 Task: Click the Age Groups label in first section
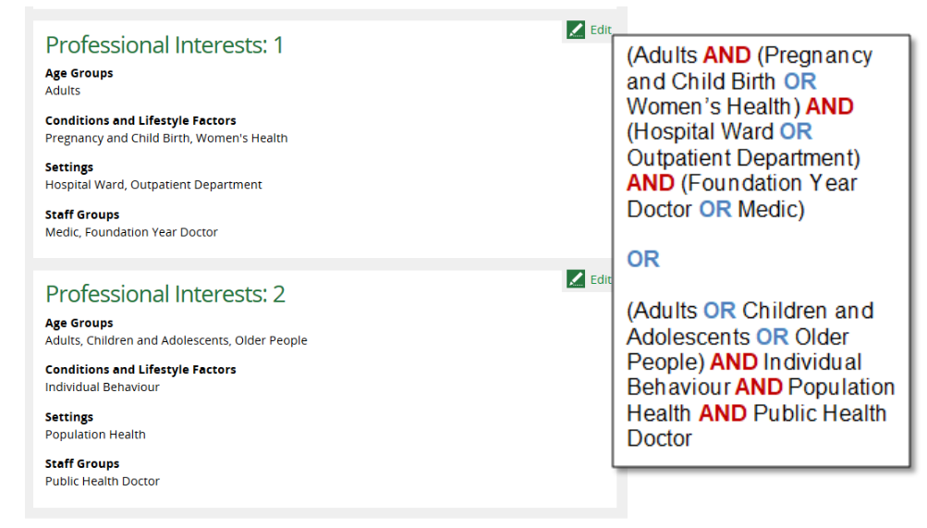click(x=79, y=73)
